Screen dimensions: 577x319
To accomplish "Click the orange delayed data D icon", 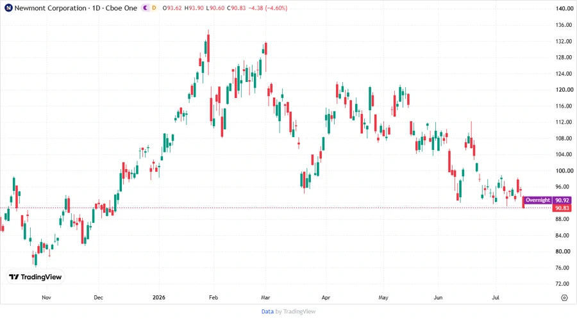I will pos(154,8).
